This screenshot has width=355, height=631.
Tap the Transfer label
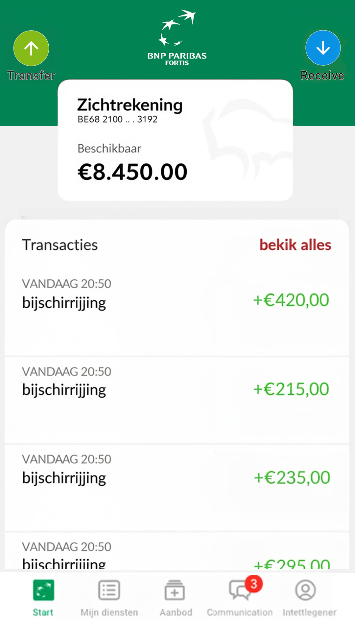click(31, 75)
